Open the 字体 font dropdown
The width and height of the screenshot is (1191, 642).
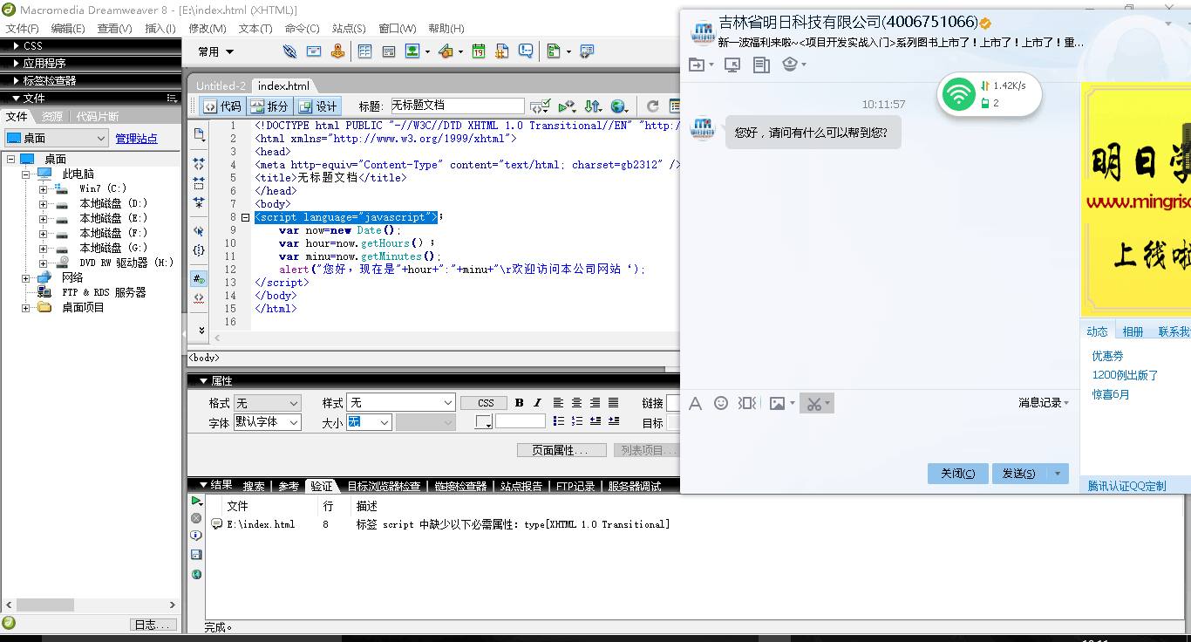coord(267,422)
